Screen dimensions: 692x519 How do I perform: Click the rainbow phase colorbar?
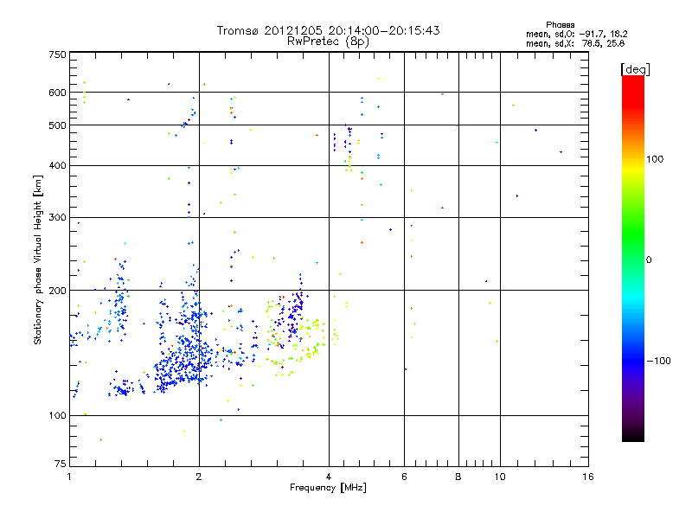tap(633, 258)
